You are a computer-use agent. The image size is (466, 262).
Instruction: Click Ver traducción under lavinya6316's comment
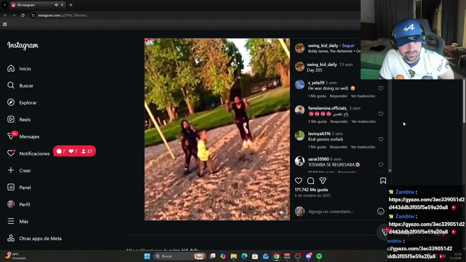coord(363,147)
